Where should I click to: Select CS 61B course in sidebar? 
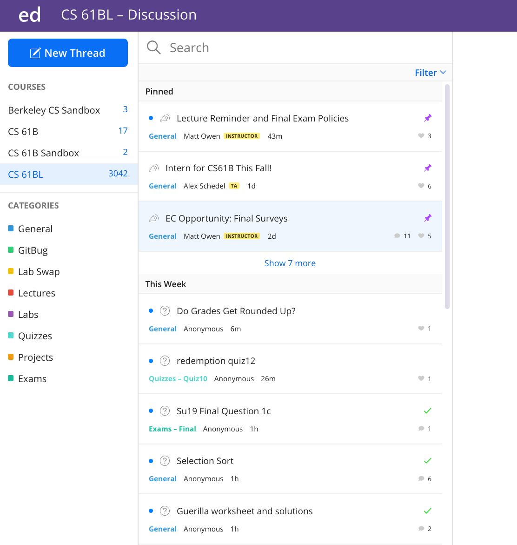tap(23, 132)
